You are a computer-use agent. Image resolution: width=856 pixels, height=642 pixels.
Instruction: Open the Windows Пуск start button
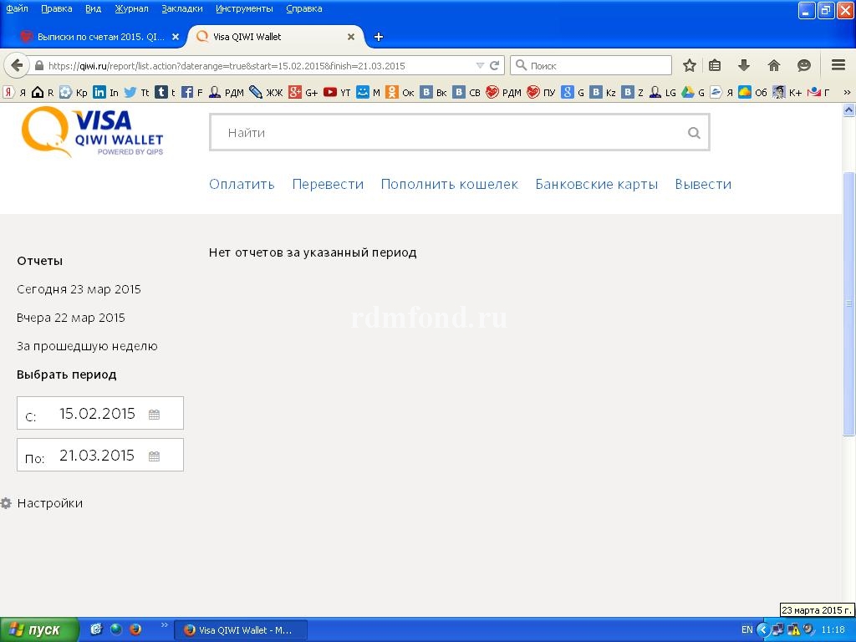[x=39, y=629]
